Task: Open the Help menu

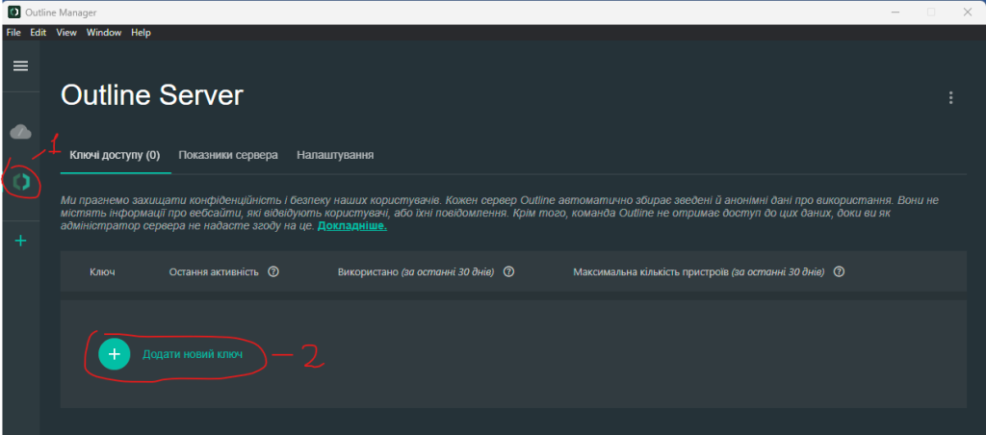Action: [x=141, y=33]
